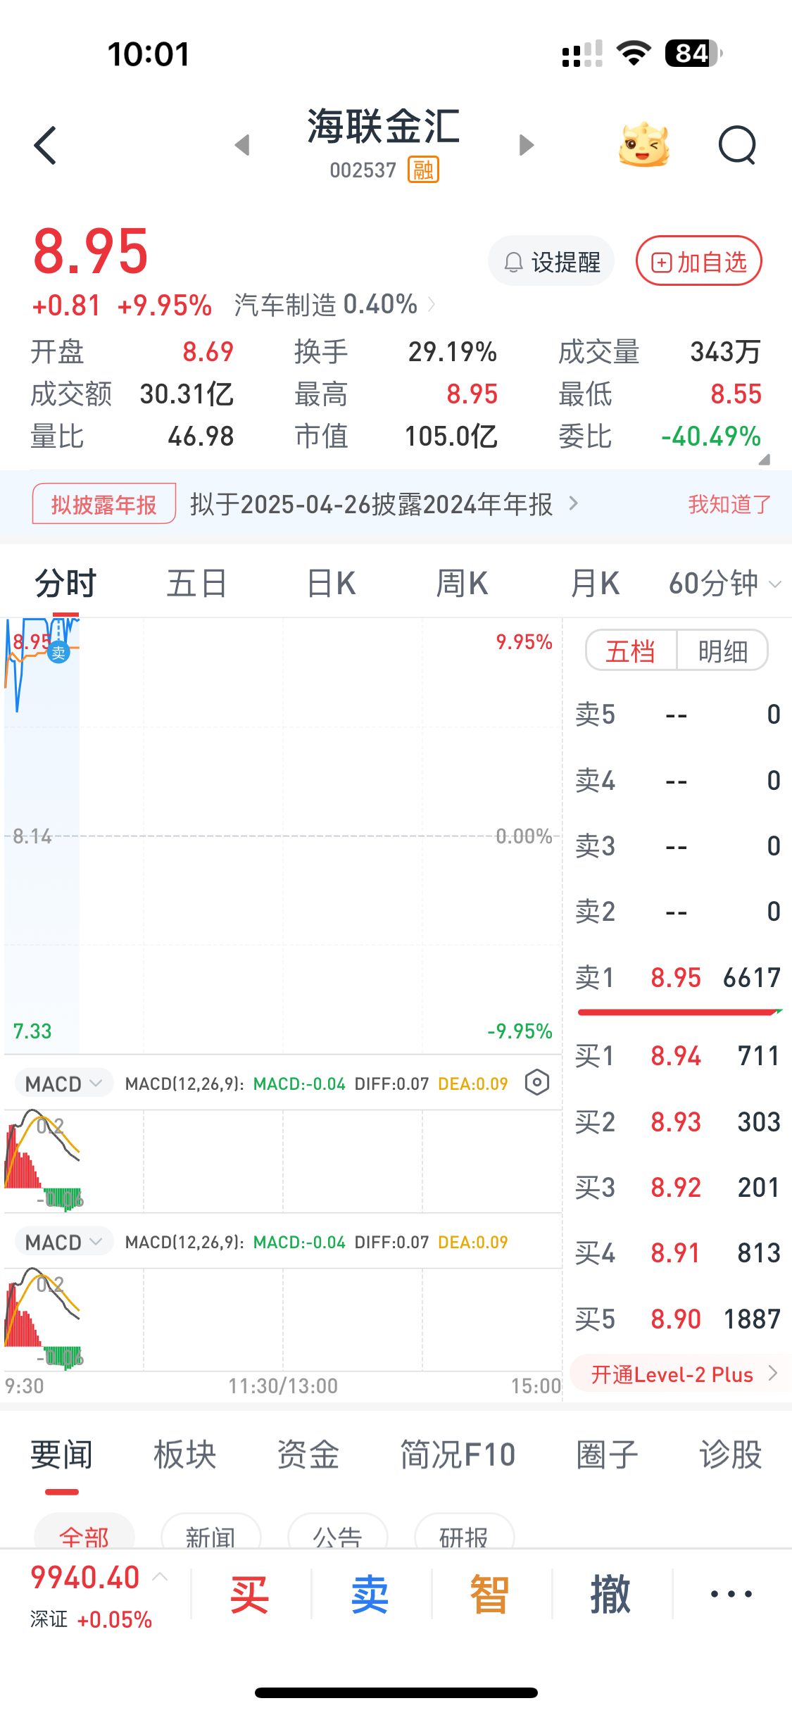This screenshot has height=1715, width=792.
Task: Tap the 融 margin-trading badge
Action: [x=423, y=170]
